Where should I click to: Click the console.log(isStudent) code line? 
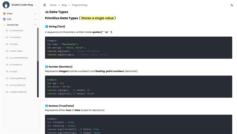pyautogui.click(x=73, y=129)
